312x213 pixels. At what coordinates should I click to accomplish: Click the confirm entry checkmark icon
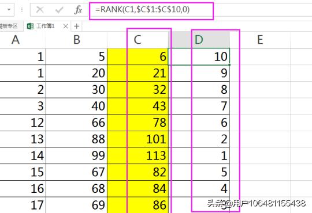(59, 10)
